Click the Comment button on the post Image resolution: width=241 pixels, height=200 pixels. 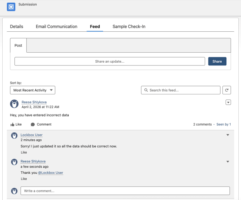tap(41, 125)
